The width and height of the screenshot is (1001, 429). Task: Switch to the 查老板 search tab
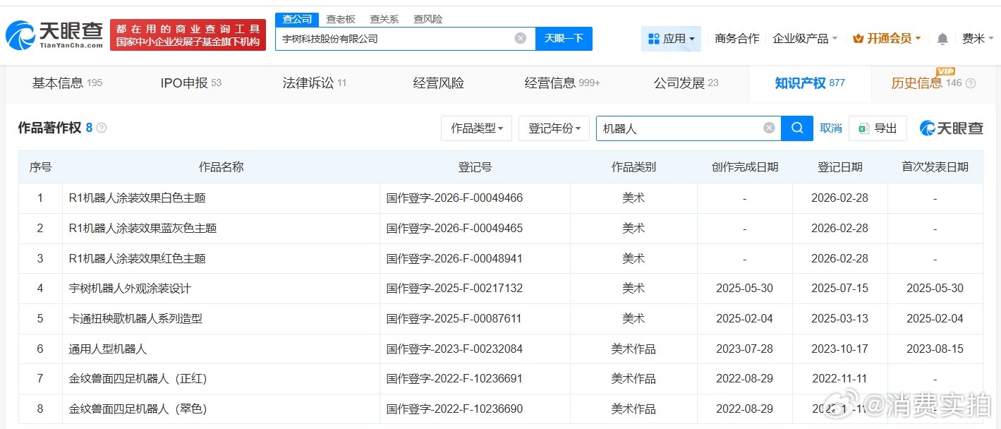coord(341,19)
